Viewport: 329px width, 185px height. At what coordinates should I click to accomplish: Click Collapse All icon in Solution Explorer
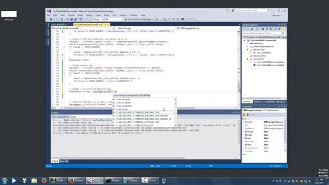(267, 29)
